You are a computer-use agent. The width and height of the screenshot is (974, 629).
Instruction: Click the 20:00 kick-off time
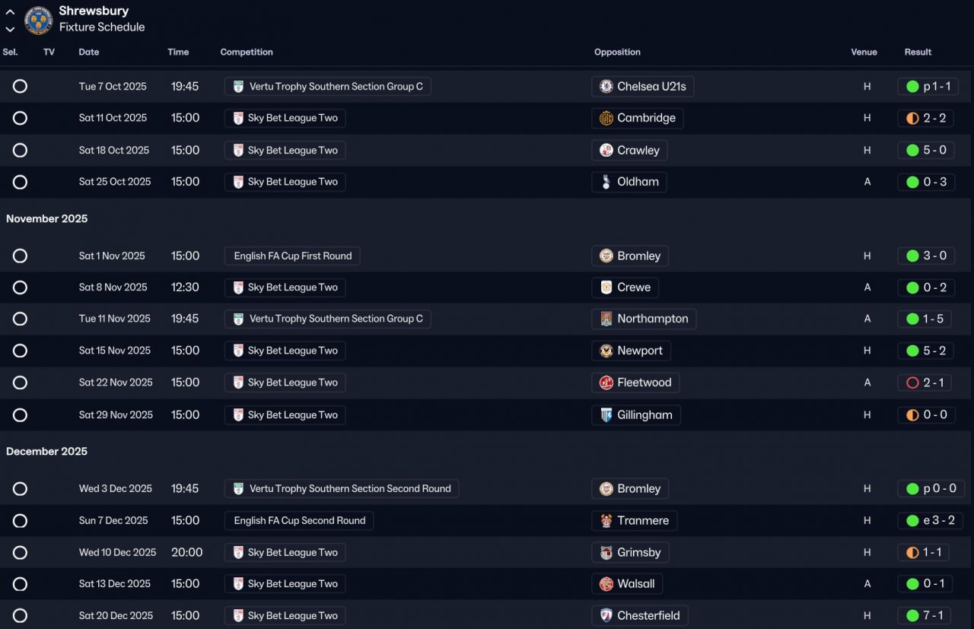(x=186, y=553)
